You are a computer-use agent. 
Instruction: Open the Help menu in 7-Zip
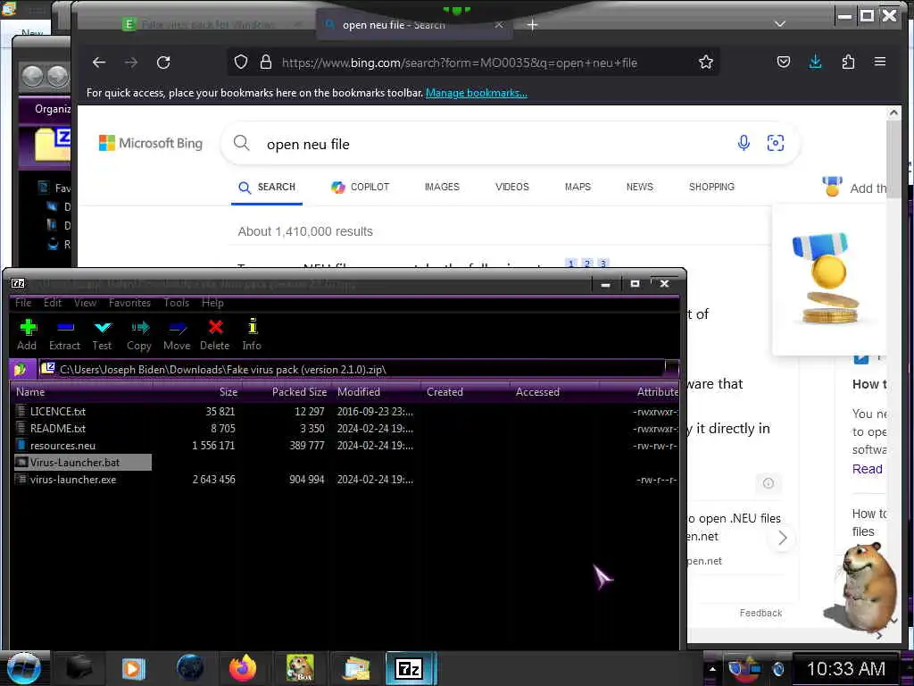[212, 303]
